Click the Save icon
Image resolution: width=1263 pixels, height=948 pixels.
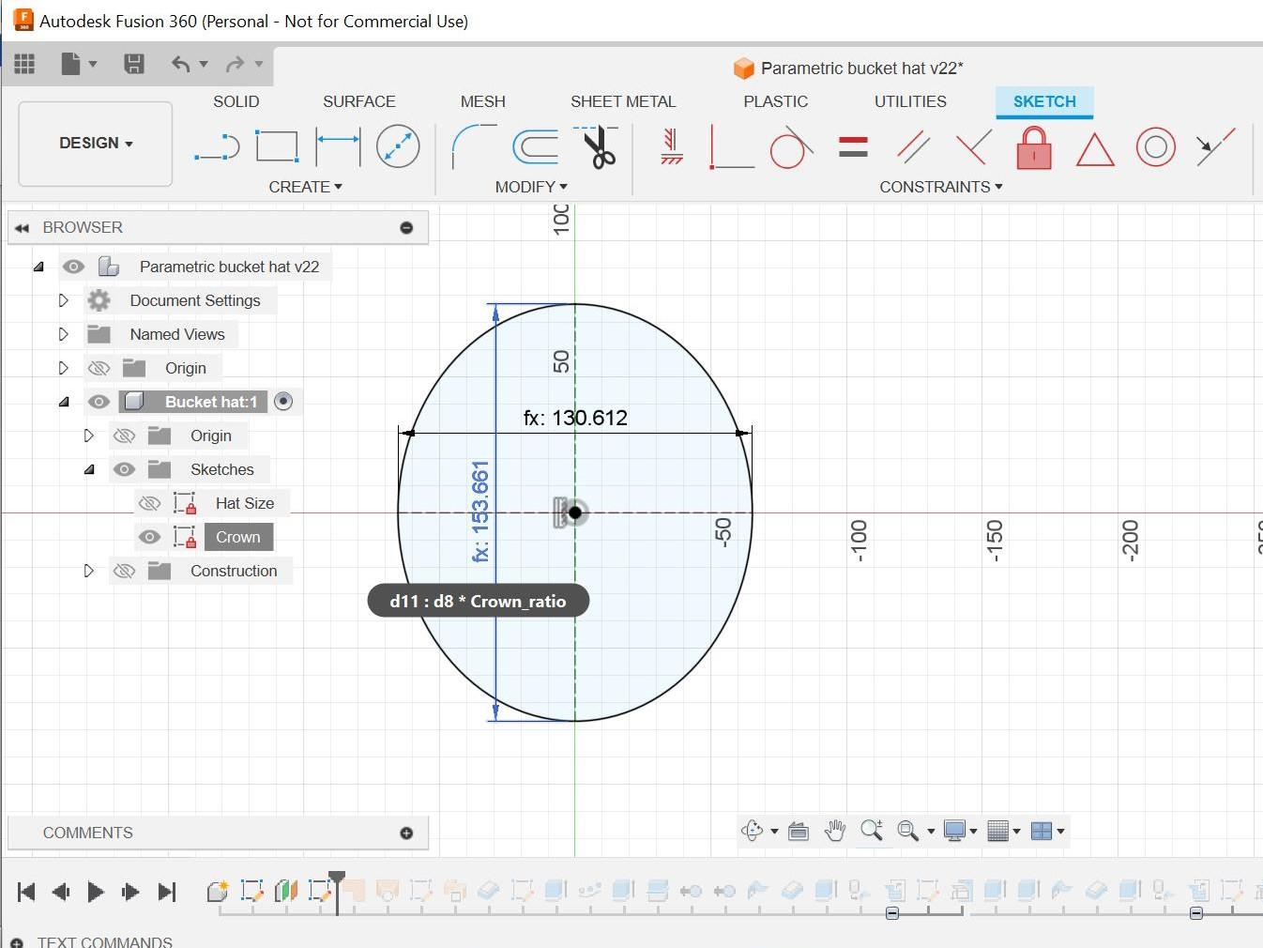coord(134,64)
